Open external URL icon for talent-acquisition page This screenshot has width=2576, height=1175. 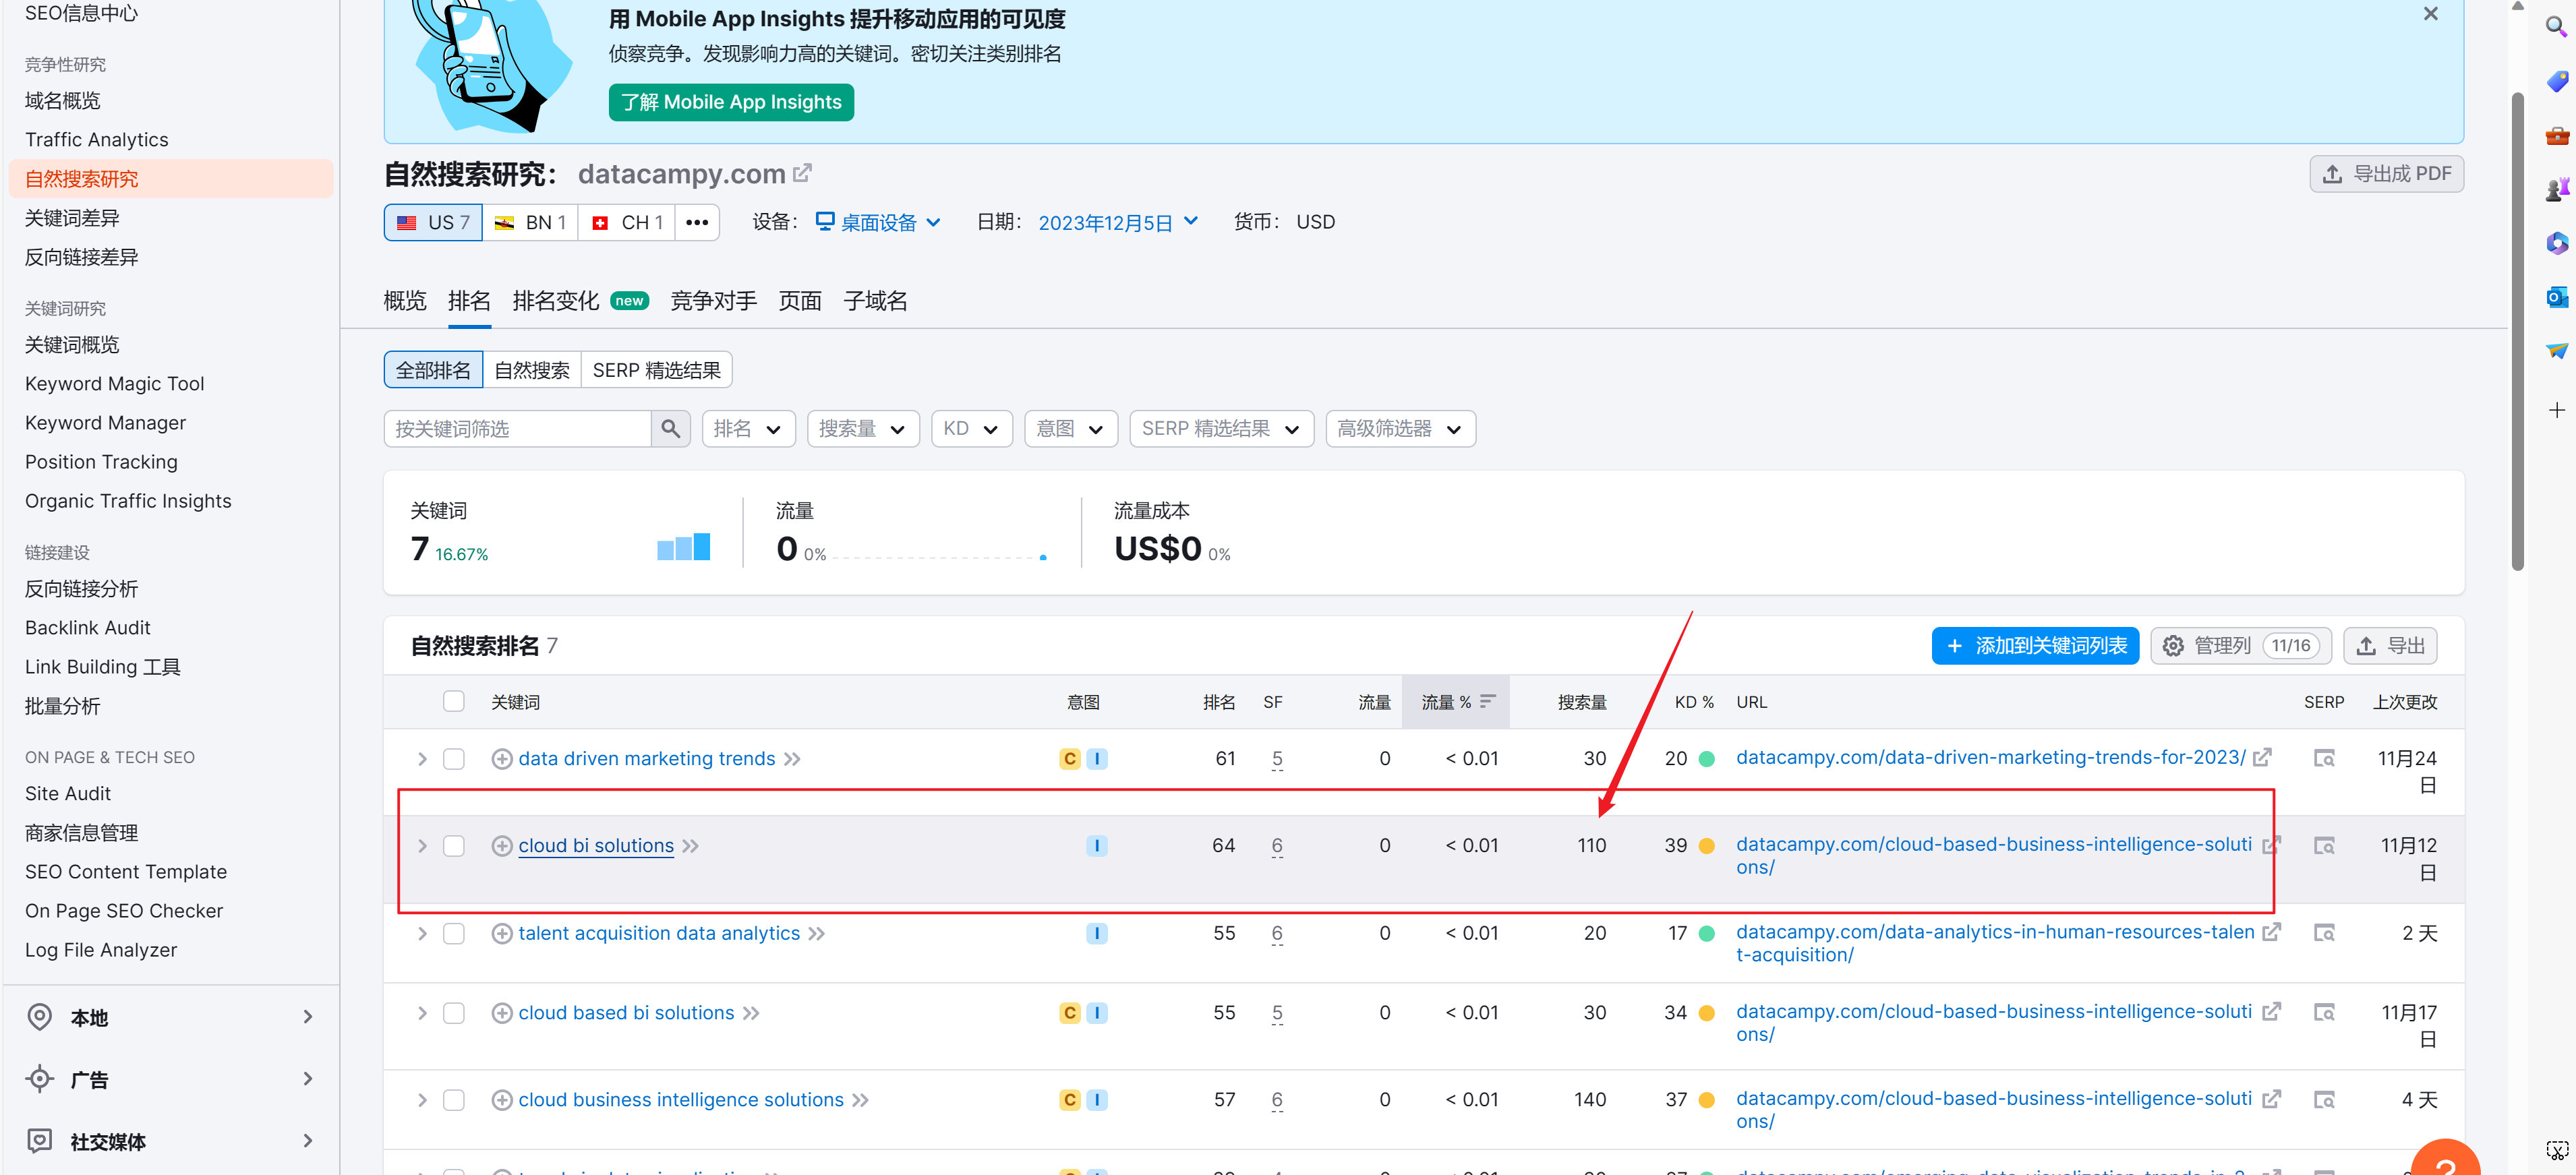2271,932
